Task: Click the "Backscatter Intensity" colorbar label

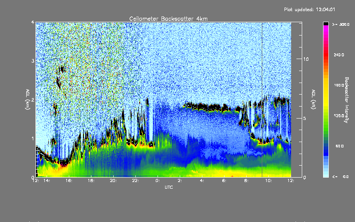Action: coord(347,100)
